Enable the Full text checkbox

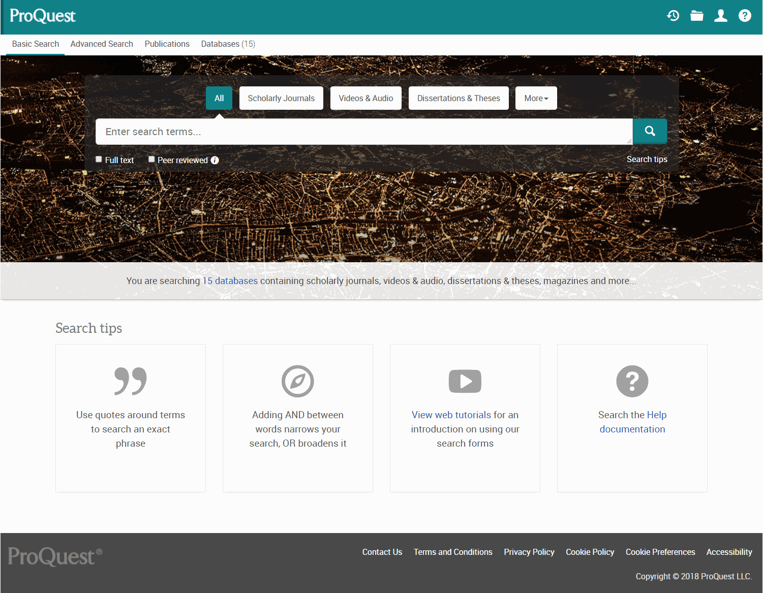(x=98, y=159)
